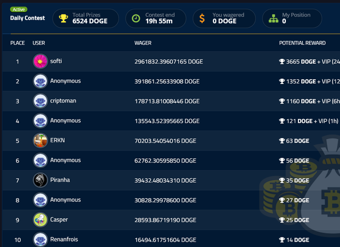The image size is (340, 247).
Task: Click trophy icon next to 14 DOGE reward
Action: (282, 240)
